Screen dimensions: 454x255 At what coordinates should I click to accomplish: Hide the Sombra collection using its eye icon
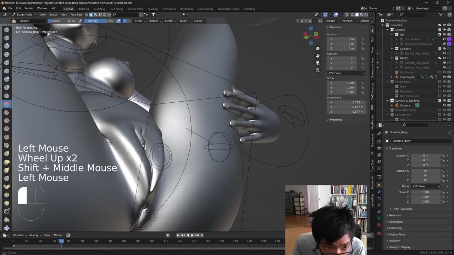coord(444,30)
